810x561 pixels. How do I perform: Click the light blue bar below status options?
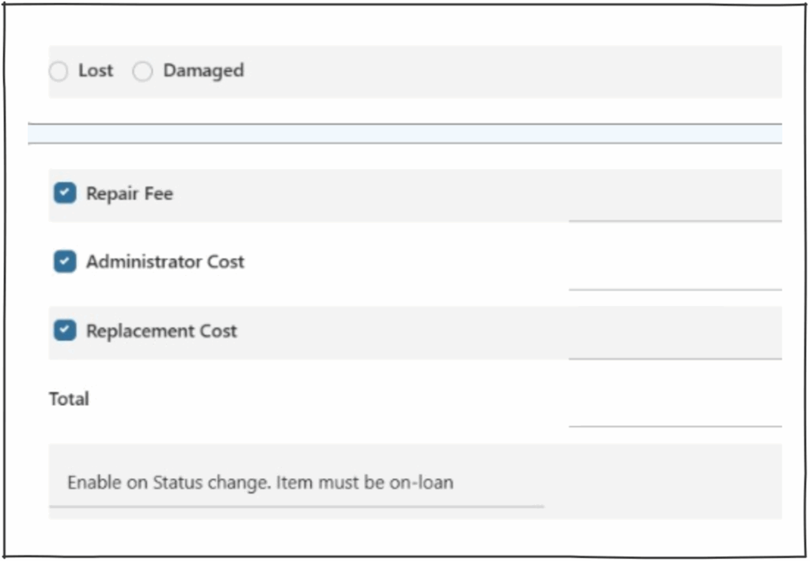(x=405, y=134)
